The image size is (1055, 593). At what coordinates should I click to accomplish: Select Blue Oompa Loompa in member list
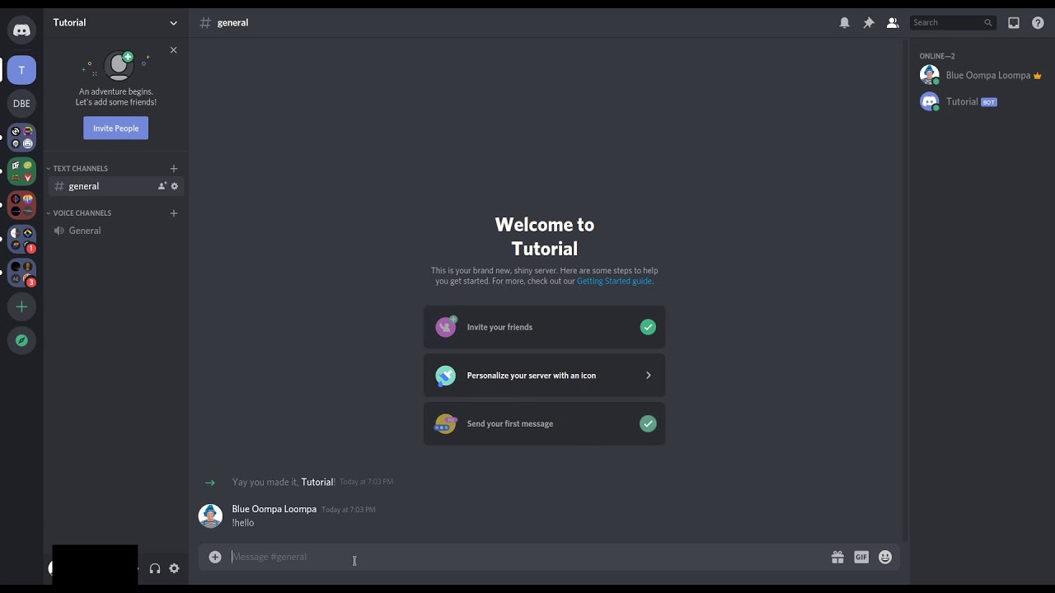pos(982,75)
